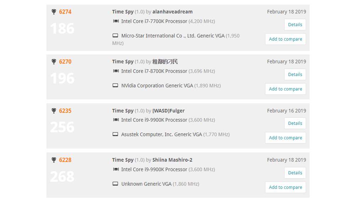Viewport: 361px width, 203px height.
Task: Click the monitor icon beside Micro-Star International VGA
Action: [115, 36]
